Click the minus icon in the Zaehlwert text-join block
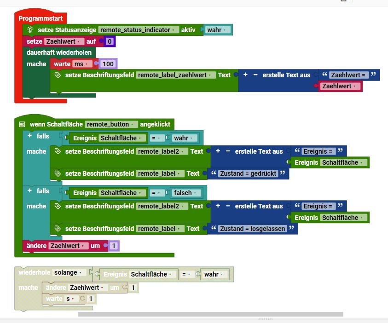This screenshot has height=323, width=388. point(255,75)
